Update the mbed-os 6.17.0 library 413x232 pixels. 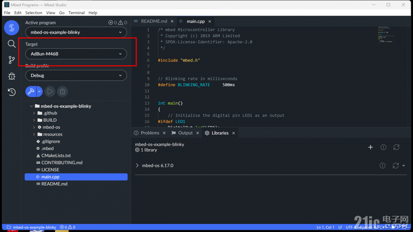pos(396,166)
